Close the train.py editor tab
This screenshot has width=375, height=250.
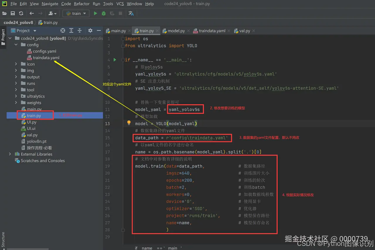pyautogui.click(x=157, y=31)
